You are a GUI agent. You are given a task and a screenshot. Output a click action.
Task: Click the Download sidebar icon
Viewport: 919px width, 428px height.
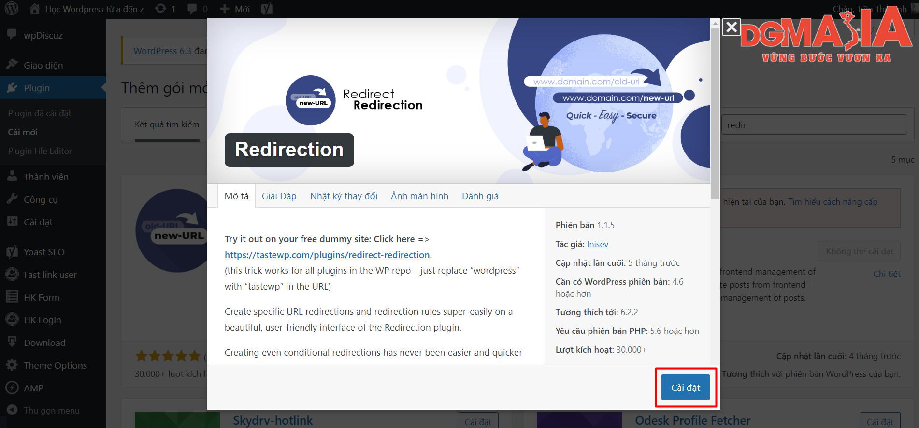pos(12,342)
